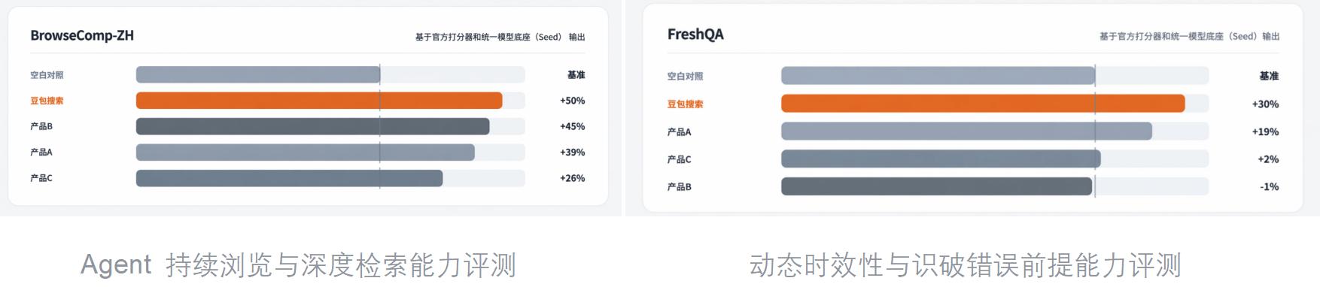Click the FreshQA chart title
The height and width of the screenshot is (287, 1320).
(695, 35)
